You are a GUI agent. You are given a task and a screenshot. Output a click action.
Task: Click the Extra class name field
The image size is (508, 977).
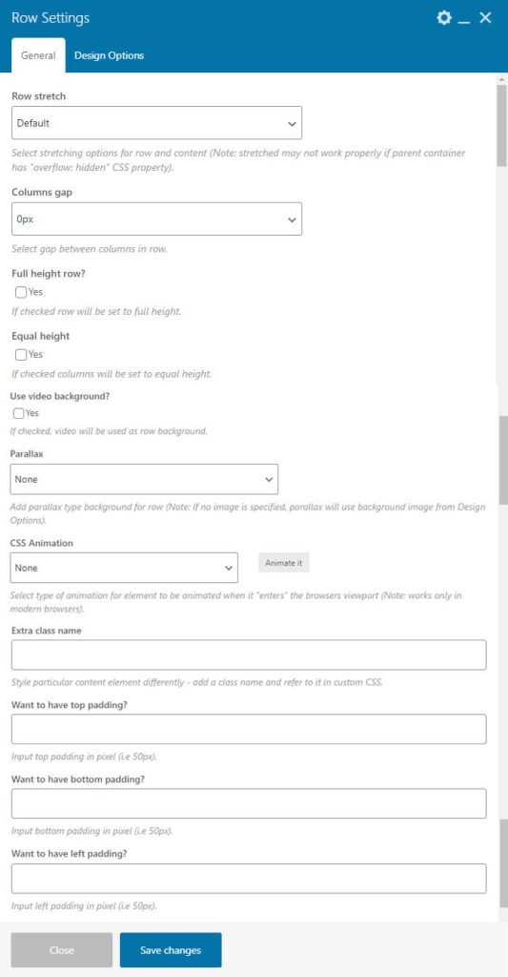(249, 655)
